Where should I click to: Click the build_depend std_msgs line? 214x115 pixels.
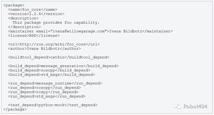click(x=51, y=75)
